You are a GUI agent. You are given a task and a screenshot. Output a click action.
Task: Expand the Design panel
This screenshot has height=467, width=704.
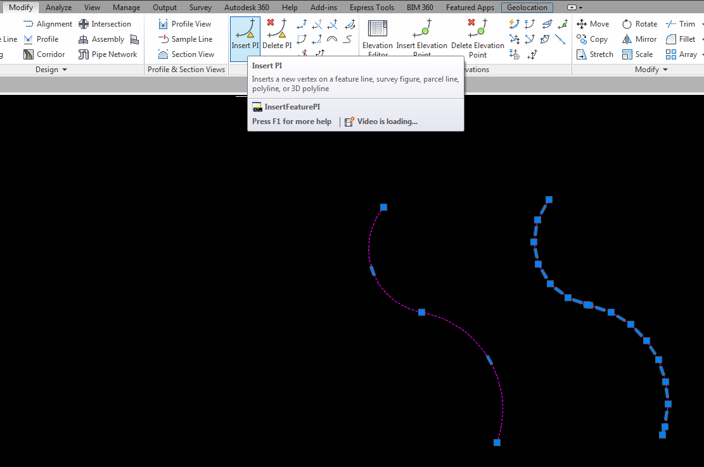(63, 69)
